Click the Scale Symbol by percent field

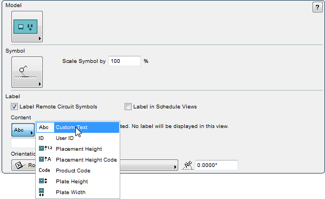125,61
